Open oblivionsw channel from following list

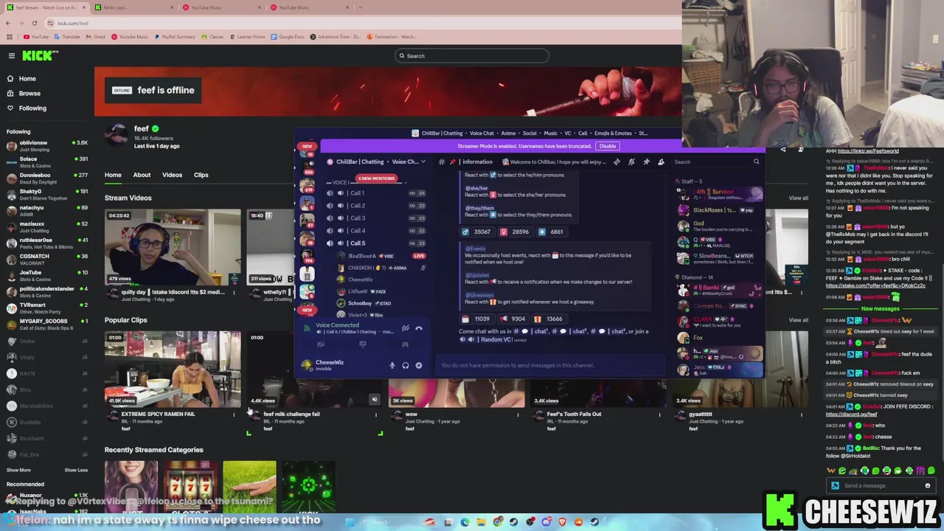coord(46,145)
